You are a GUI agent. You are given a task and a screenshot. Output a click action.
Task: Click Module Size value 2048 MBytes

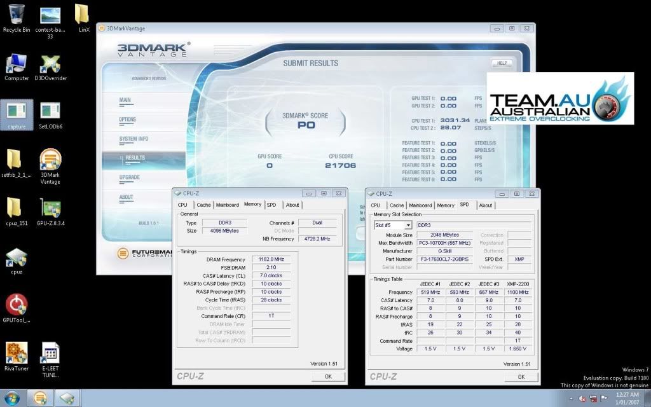444,235
